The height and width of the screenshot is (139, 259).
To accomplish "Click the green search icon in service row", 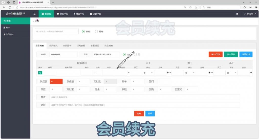I will [40, 73].
